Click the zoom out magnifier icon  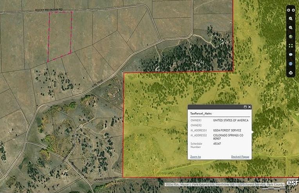pyautogui.click(x=291, y=28)
